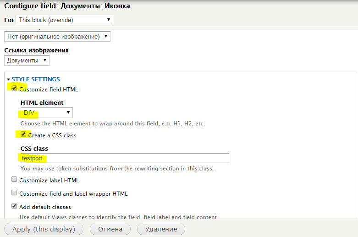Collapse the STYLE SETTINGS section

pos(36,79)
